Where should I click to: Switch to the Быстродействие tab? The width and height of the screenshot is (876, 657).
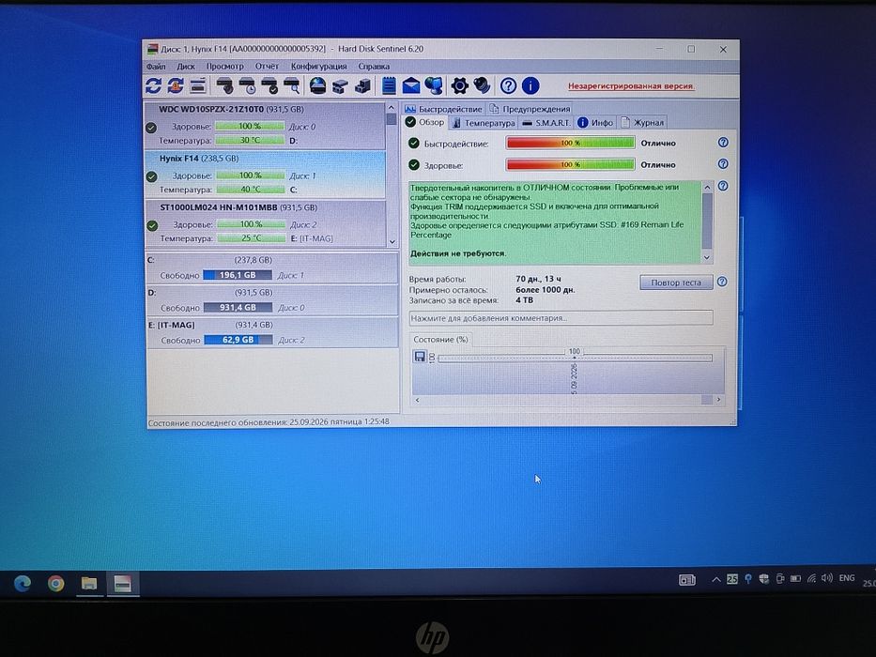pos(443,109)
